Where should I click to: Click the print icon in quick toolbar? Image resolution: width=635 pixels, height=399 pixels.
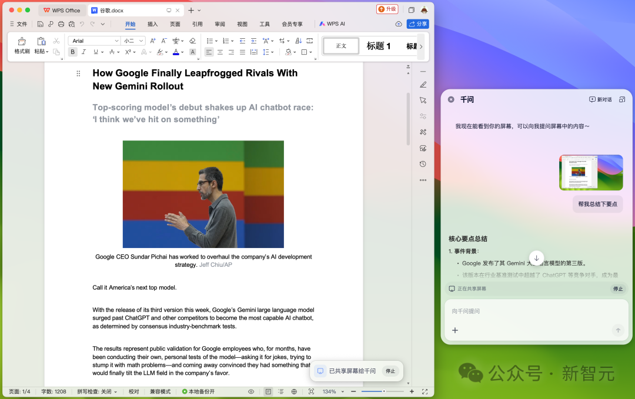click(x=61, y=24)
